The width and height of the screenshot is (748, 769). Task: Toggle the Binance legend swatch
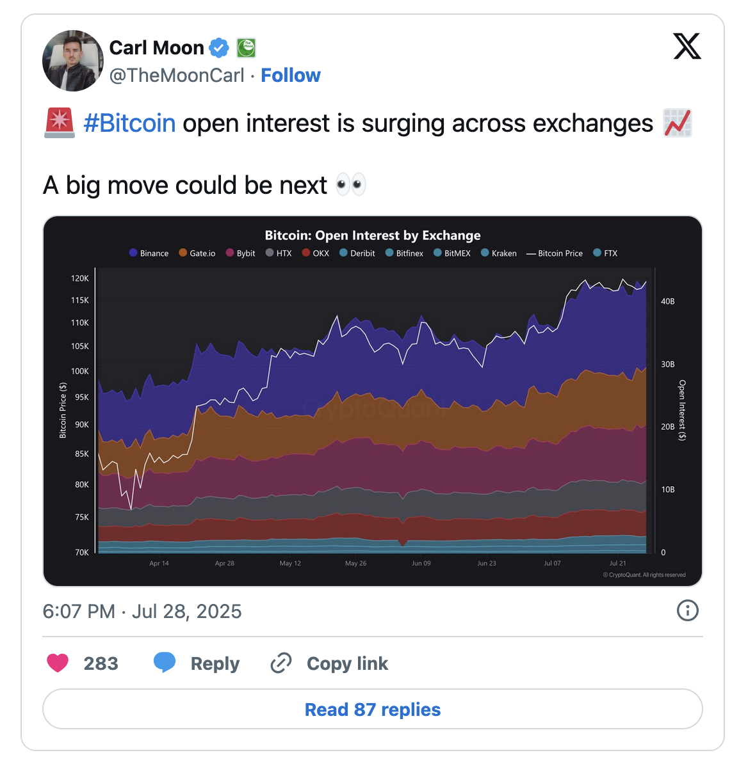(133, 253)
